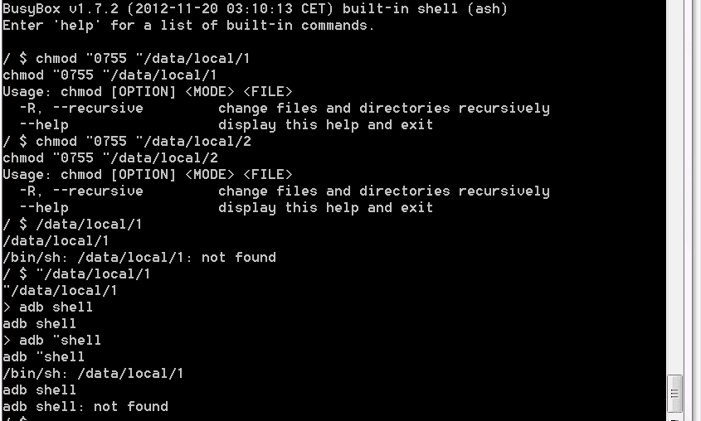Click the first "-R, --recursive" option text
Screen dimensions: 701x421
[81, 108]
